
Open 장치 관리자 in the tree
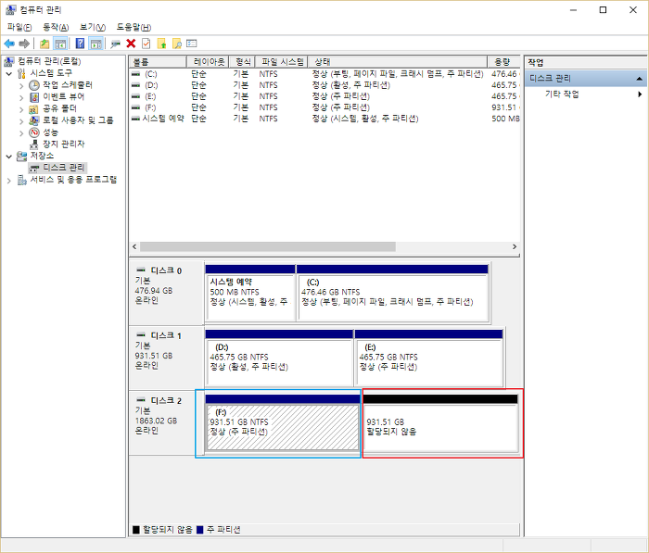point(64,144)
